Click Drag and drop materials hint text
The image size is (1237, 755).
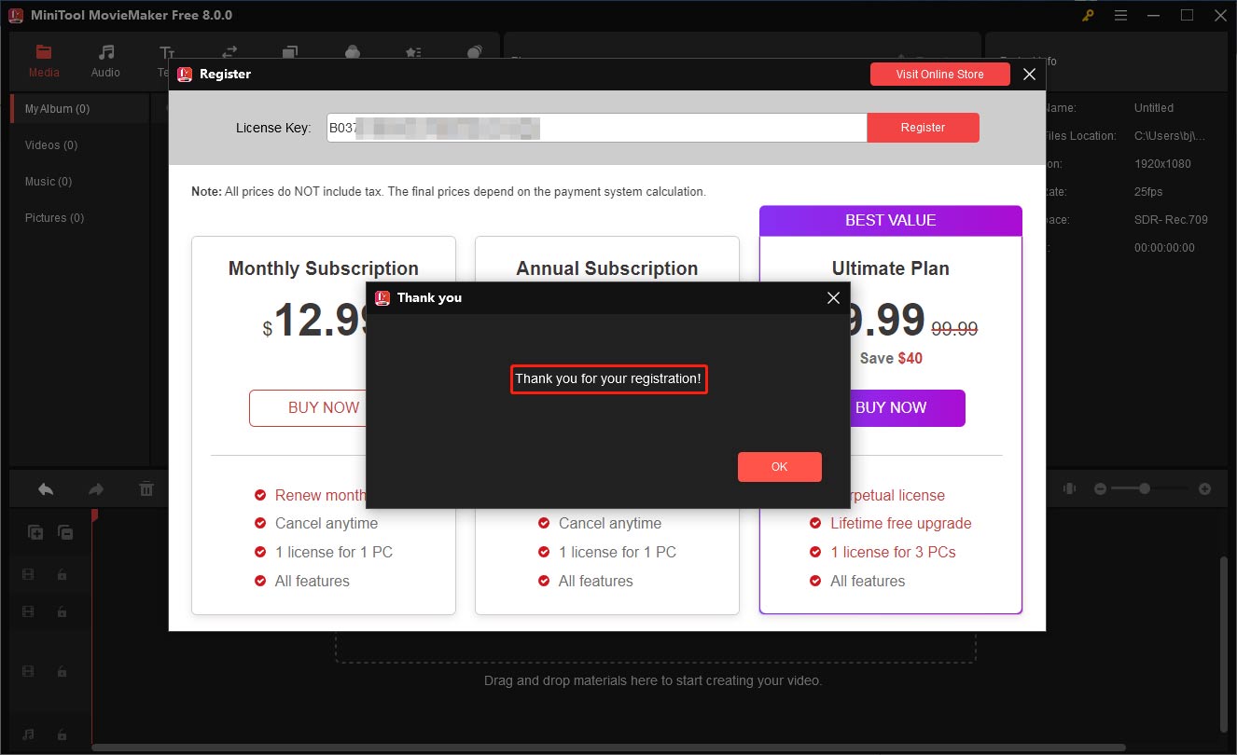click(x=653, y=680)
